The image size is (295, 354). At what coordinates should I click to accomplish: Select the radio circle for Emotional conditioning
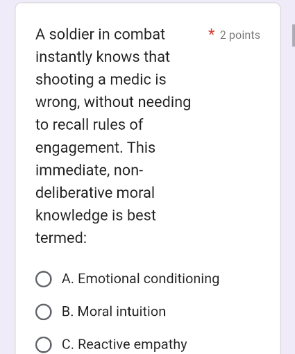(44, 279)
